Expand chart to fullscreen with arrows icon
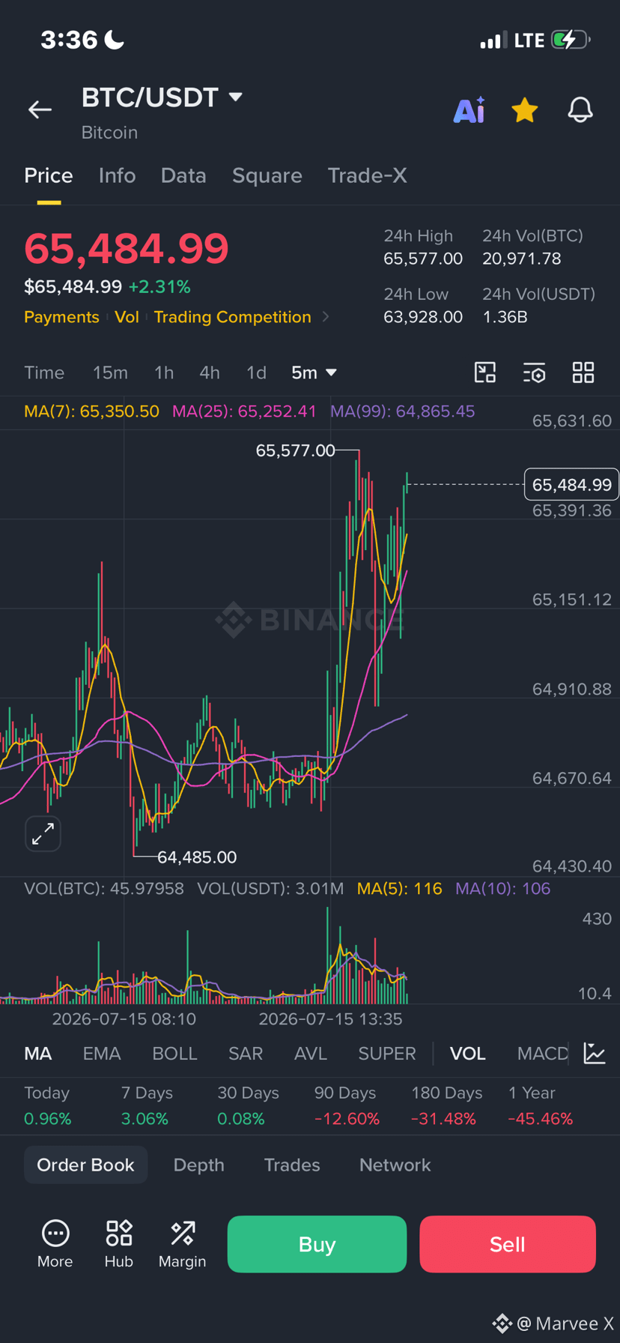This screenshot has height=1343, width=620. pyautogui.click(x=43, y=833)
